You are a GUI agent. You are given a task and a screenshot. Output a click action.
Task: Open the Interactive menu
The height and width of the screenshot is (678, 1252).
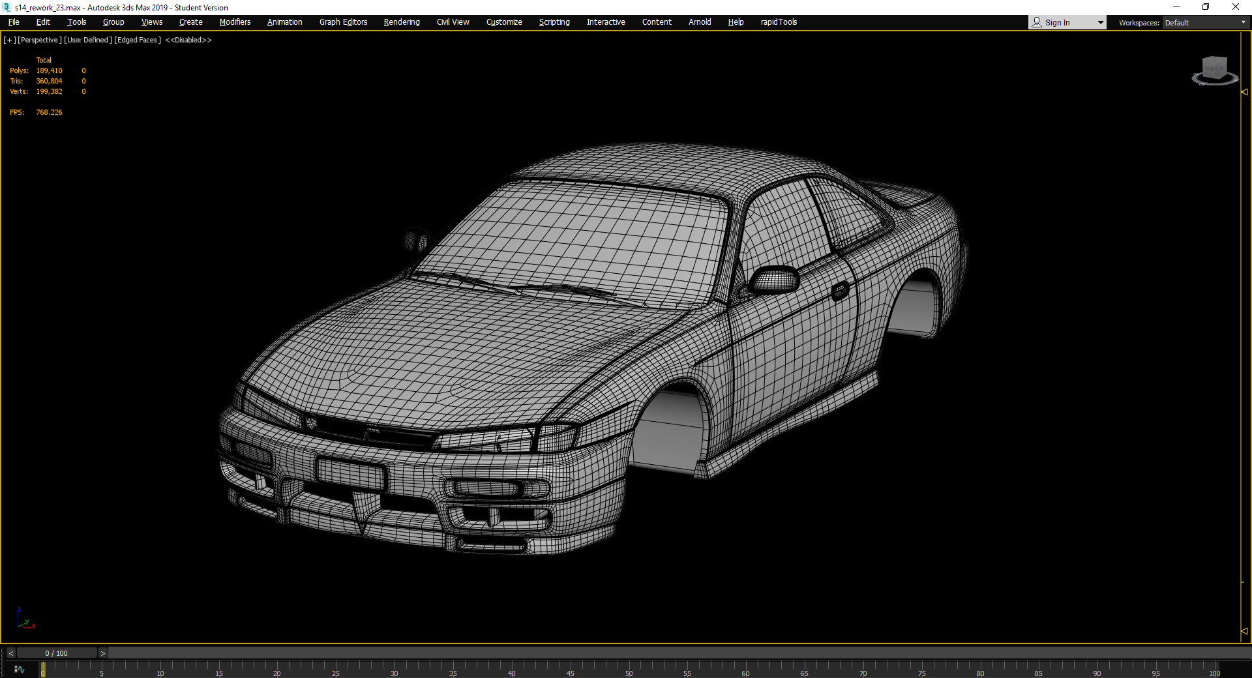(x=606, y=22)
